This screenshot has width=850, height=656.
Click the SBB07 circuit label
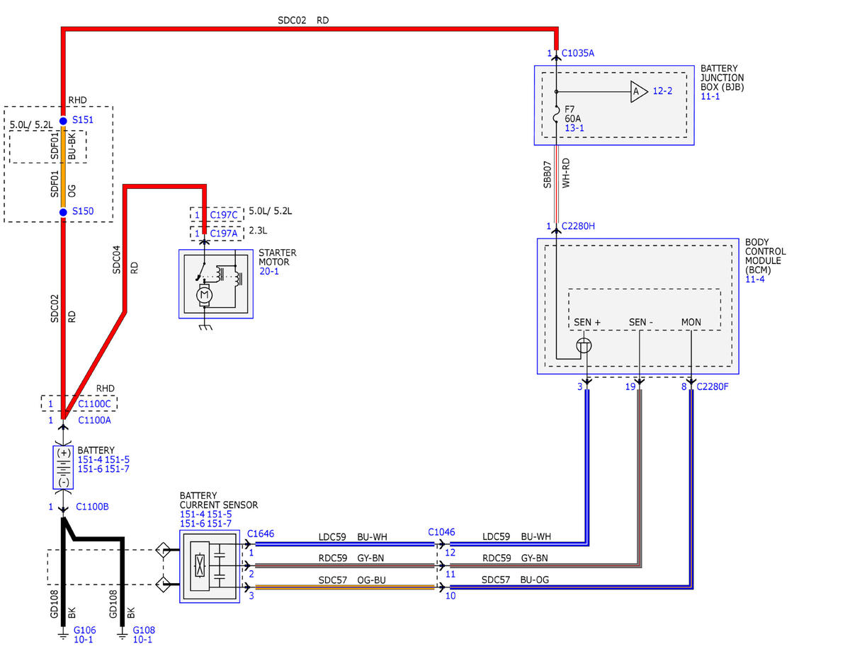click(548, 173)
